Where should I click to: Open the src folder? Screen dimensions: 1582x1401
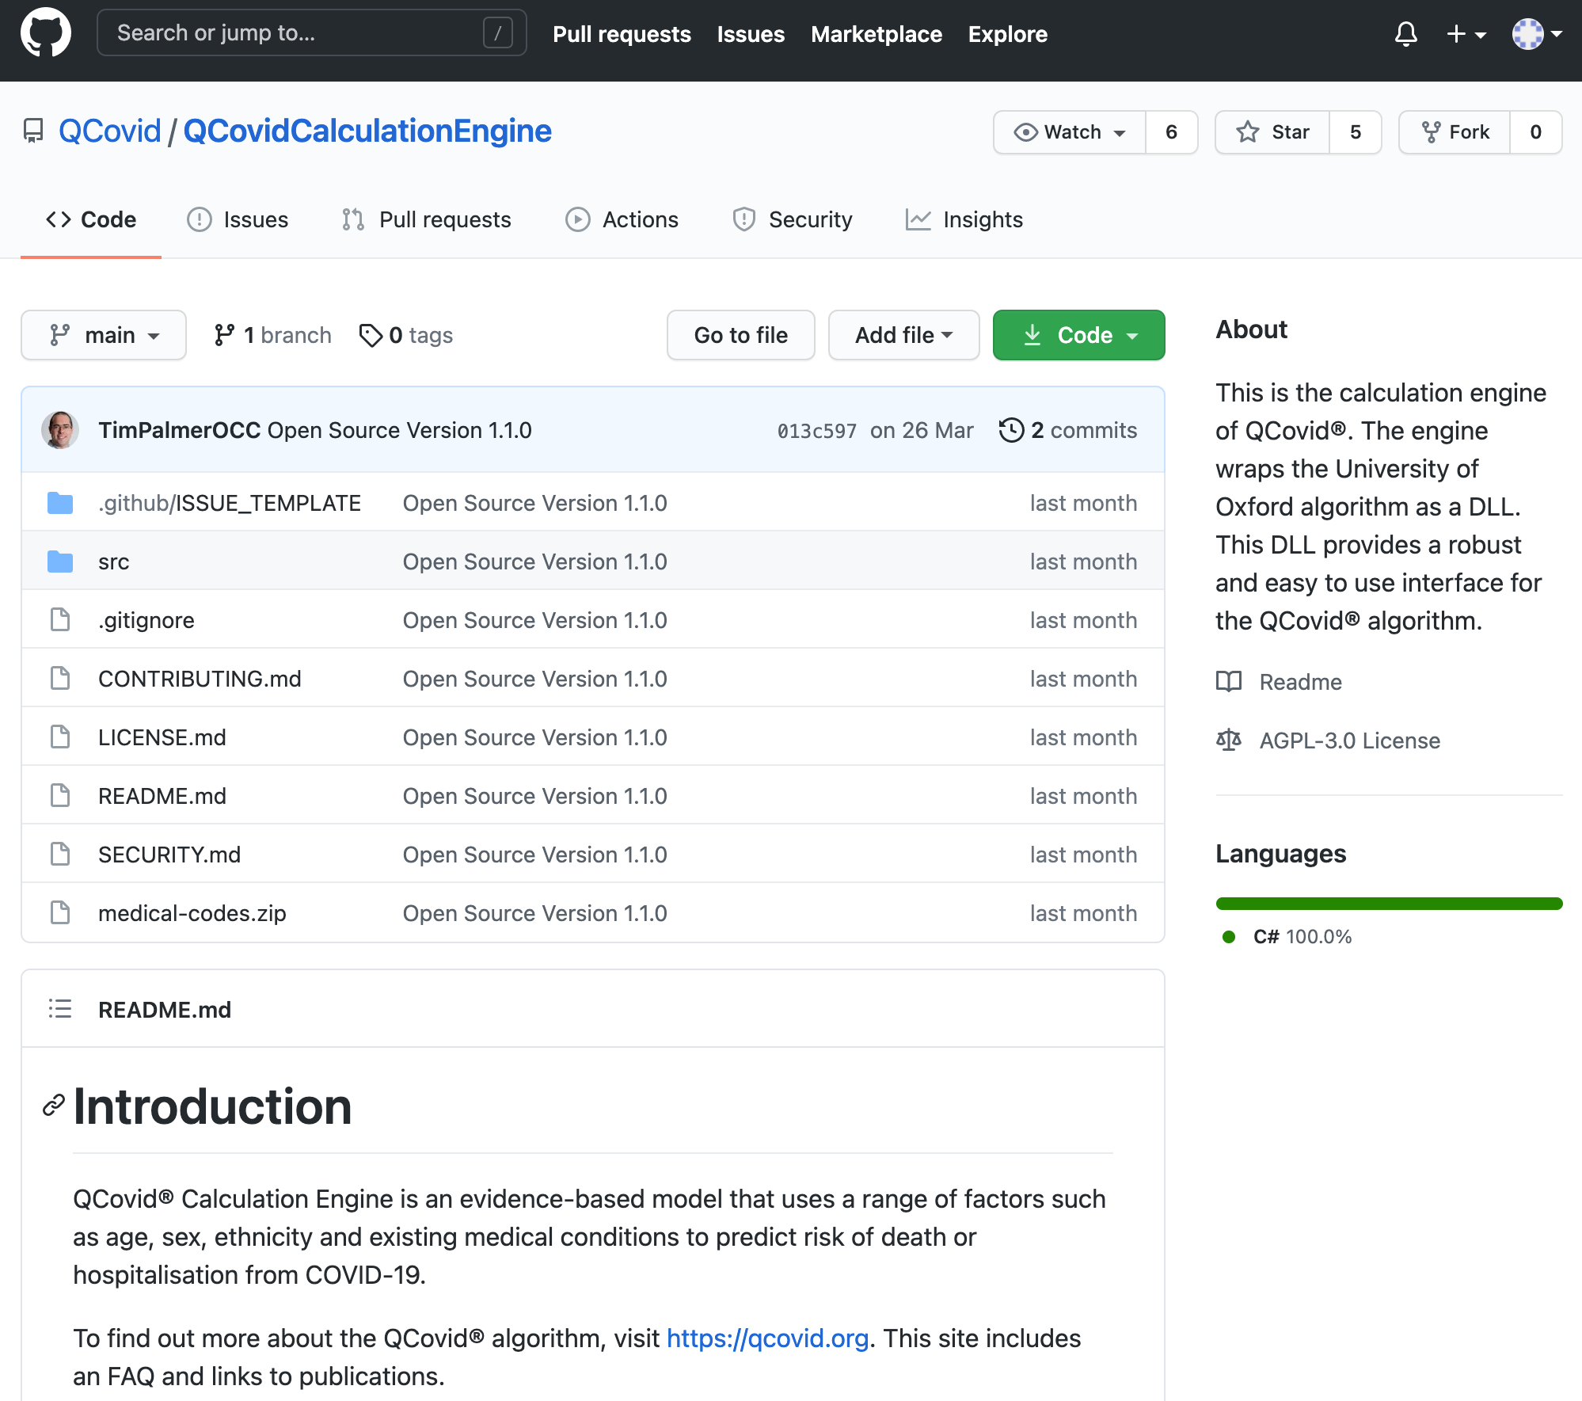(x=114, y=562)
